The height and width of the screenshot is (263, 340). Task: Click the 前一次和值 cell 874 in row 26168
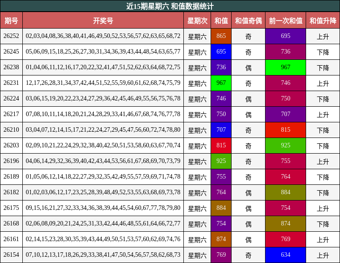click(286, 224)
